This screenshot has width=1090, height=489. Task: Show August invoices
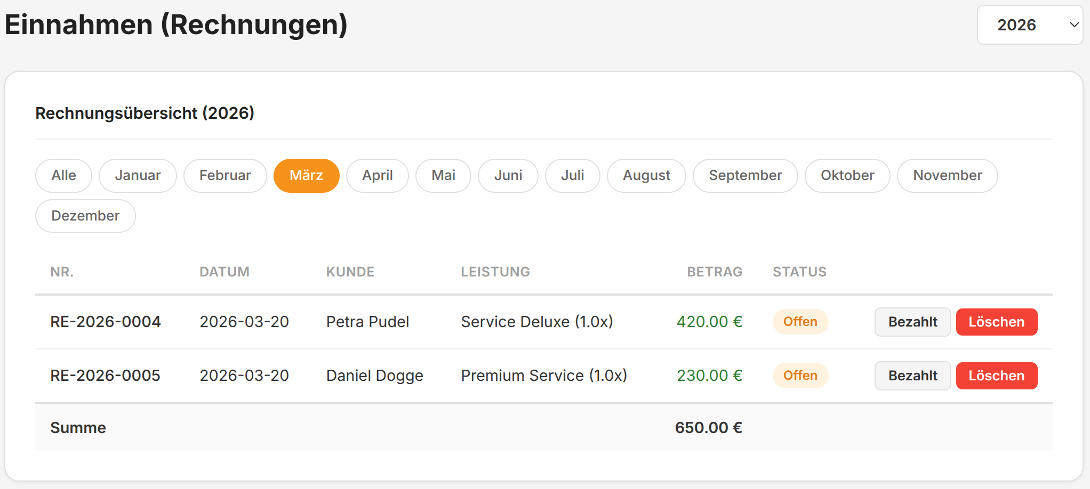point(646,176)
